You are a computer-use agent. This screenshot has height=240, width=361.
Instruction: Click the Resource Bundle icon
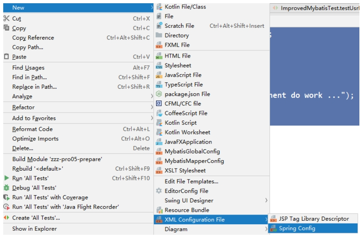[159, 210]
